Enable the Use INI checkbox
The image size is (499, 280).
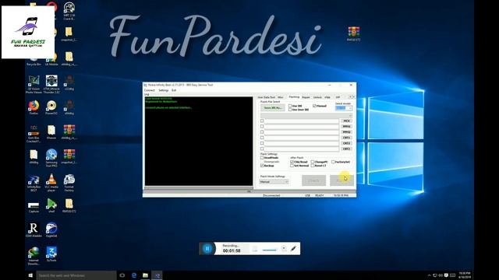(290, 106)
